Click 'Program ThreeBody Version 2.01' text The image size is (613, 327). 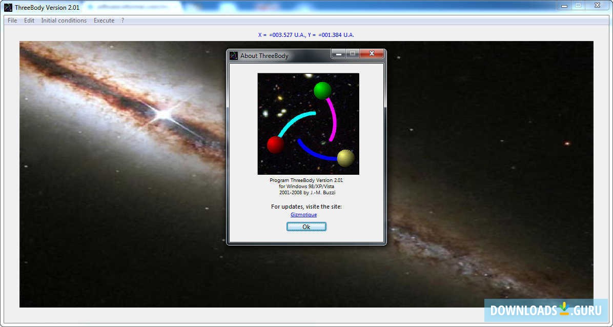point(306,180)
